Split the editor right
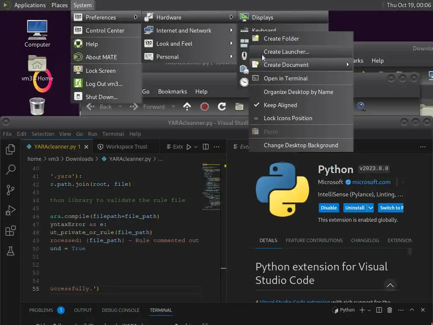 coord(206,147)
